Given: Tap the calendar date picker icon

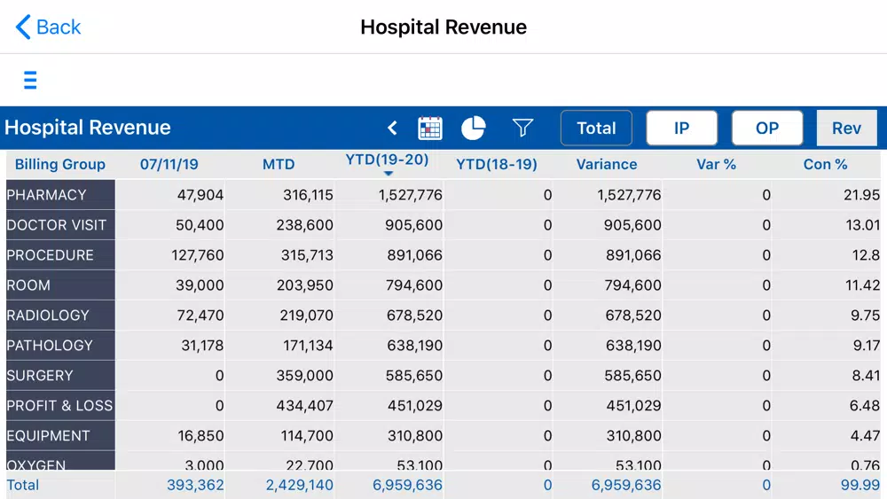Looking at the screenshot, I should (430, 128).
